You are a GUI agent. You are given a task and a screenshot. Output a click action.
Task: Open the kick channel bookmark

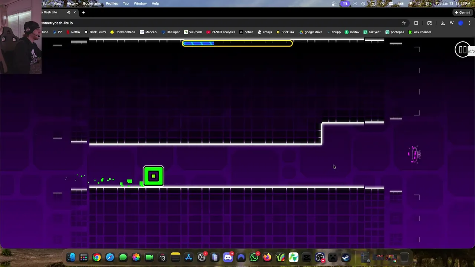coord(419,32)
